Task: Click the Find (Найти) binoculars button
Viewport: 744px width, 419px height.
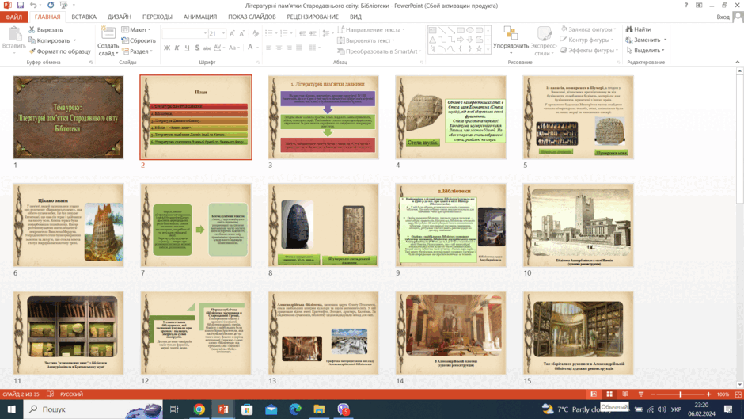Action: (x=638, y=29)
